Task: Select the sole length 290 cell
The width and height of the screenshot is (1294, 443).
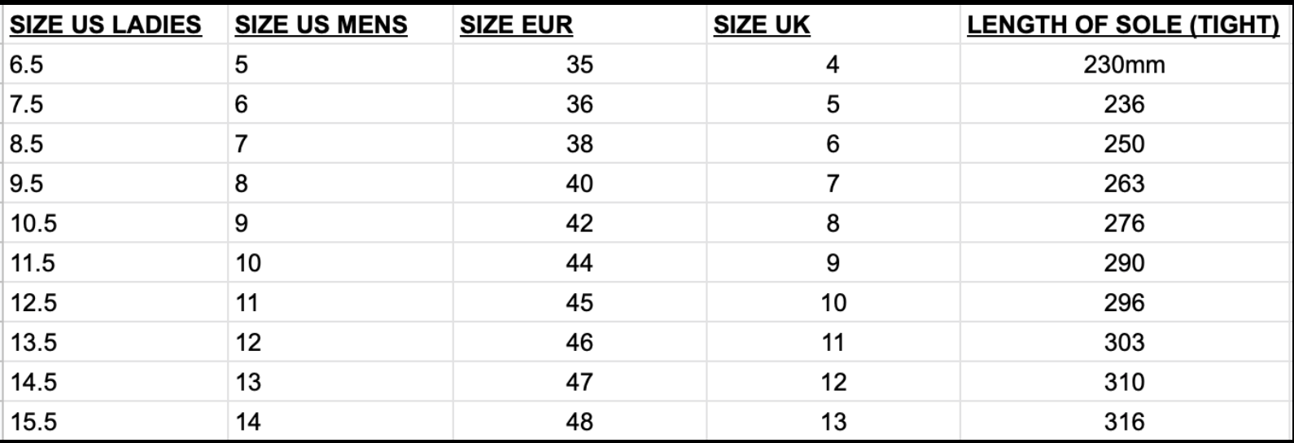Action: tap(1124, 263)
